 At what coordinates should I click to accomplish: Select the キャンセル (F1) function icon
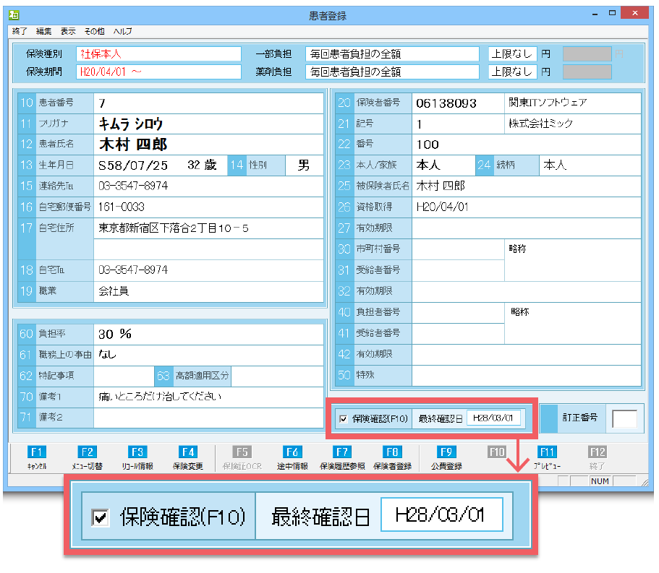[37, 457]
